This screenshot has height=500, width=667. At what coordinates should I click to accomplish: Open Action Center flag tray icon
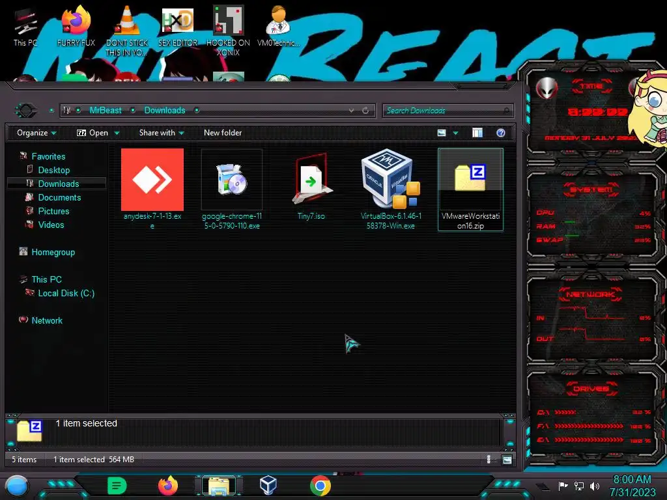(x=563, y=486)
